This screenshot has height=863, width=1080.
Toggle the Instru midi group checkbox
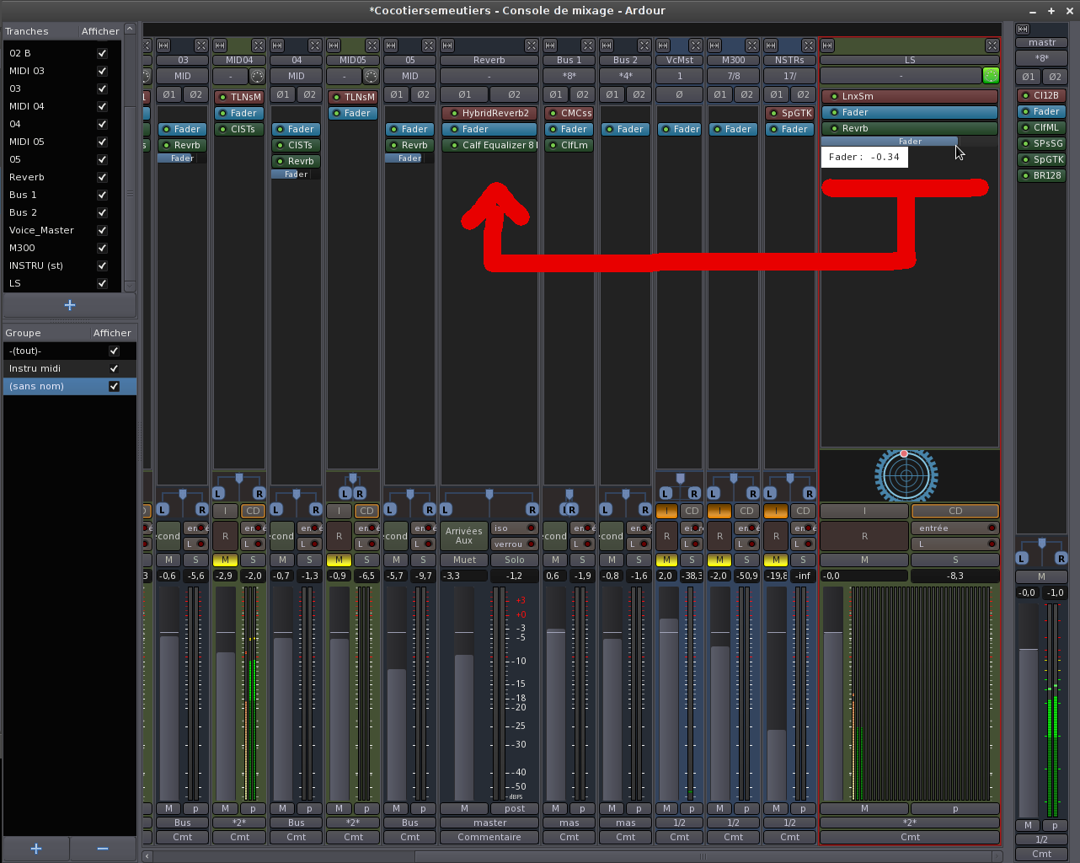114,368
